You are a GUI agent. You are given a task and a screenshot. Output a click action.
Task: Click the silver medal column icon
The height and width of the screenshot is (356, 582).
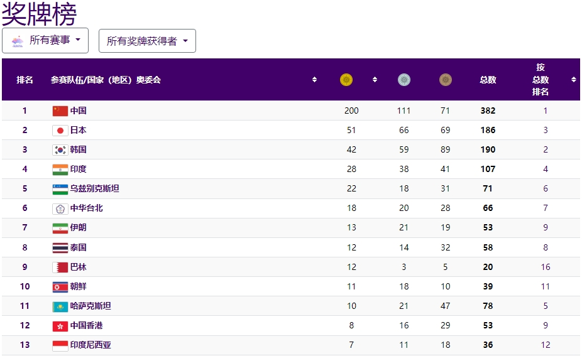(404, 80)
